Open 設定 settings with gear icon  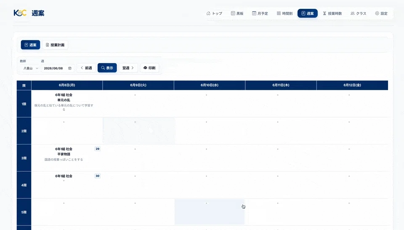381,13
